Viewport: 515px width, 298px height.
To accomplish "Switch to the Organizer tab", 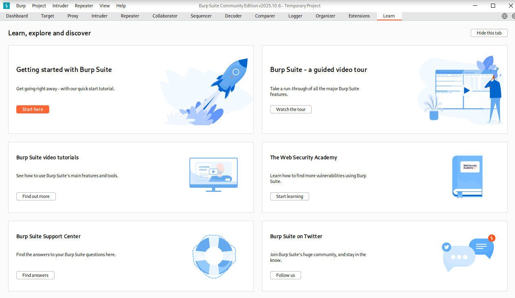I will pyautogui.click(x=325, y=16).
